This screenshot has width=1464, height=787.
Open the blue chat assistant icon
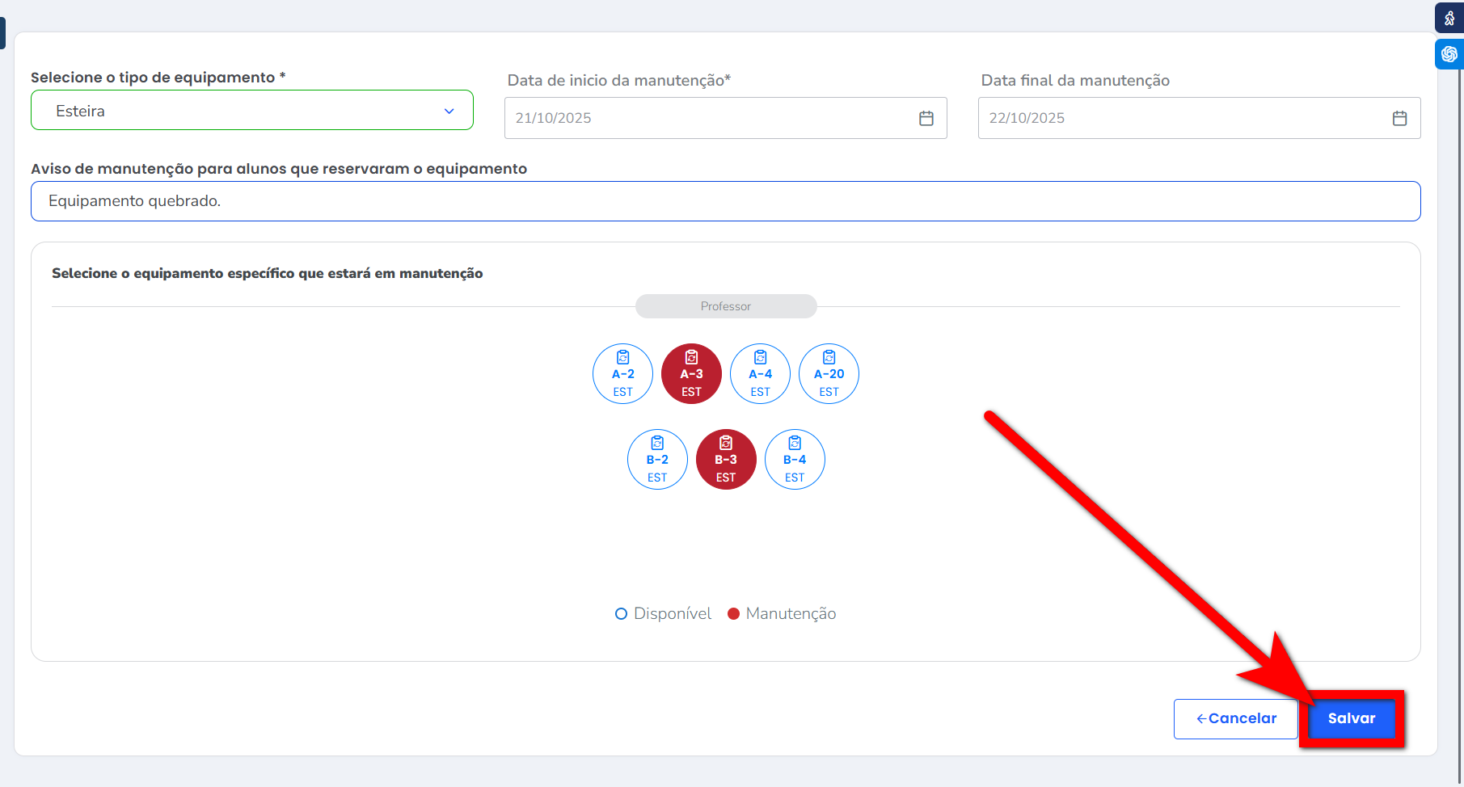tap(1449, 54)
